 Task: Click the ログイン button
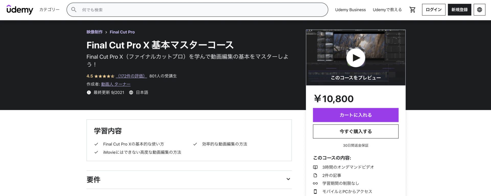click(x=433, y=10)
